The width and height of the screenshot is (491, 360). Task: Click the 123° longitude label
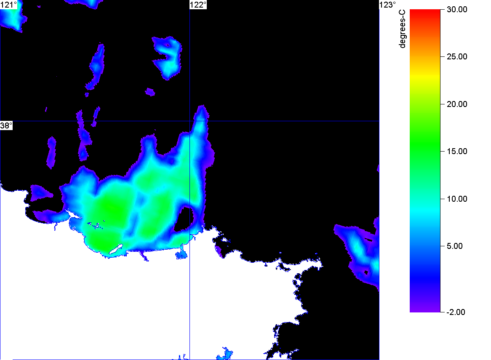click(x=388, y=5)
